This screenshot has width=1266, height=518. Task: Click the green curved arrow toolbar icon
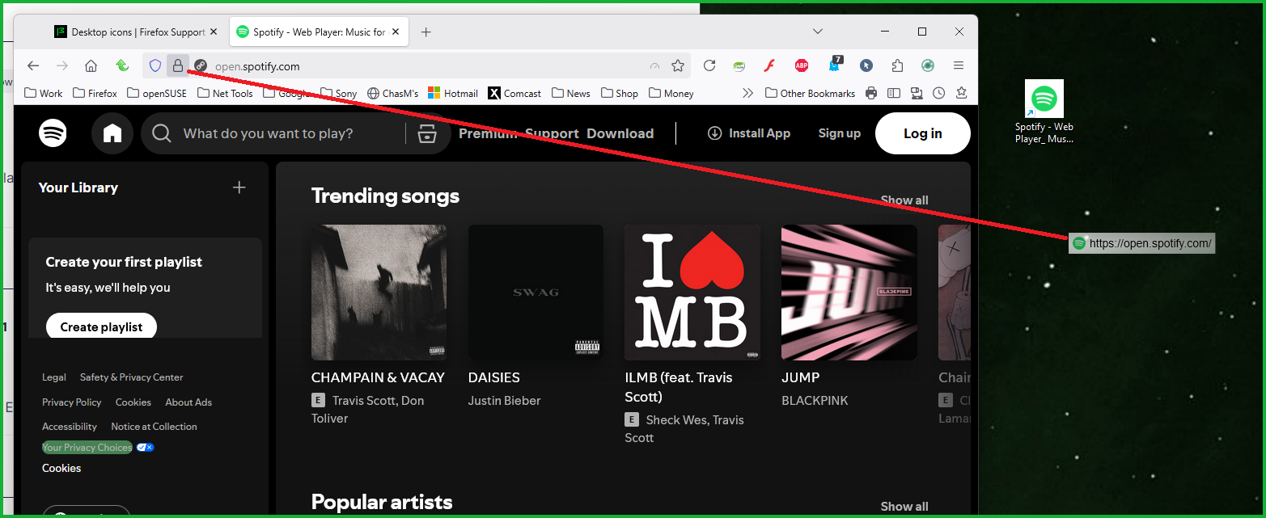pyautogui.click(x=122, y=66)
